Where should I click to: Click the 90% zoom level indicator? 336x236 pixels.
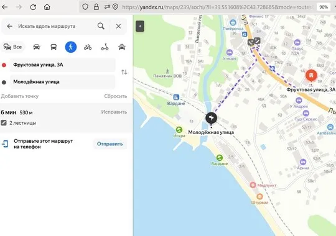(324, 7)
